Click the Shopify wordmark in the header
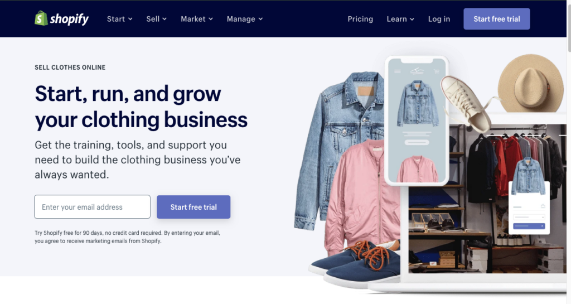Viewport: 571px width, 304px height. (69, 19)
